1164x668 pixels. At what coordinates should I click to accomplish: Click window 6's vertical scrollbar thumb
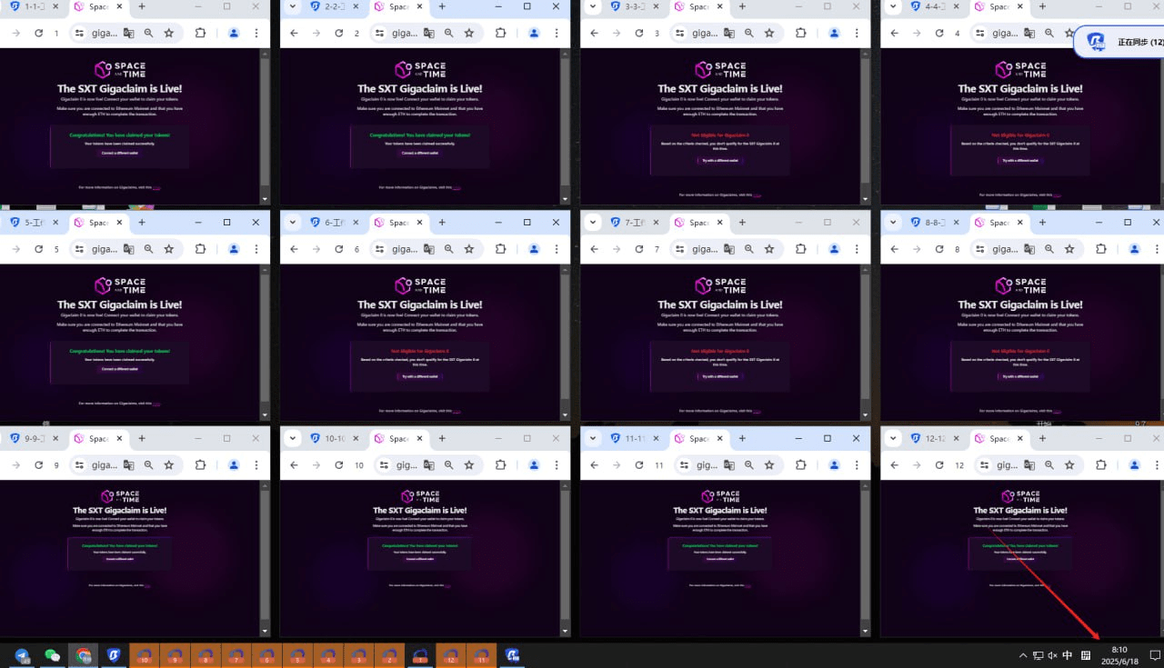point(565,336)
